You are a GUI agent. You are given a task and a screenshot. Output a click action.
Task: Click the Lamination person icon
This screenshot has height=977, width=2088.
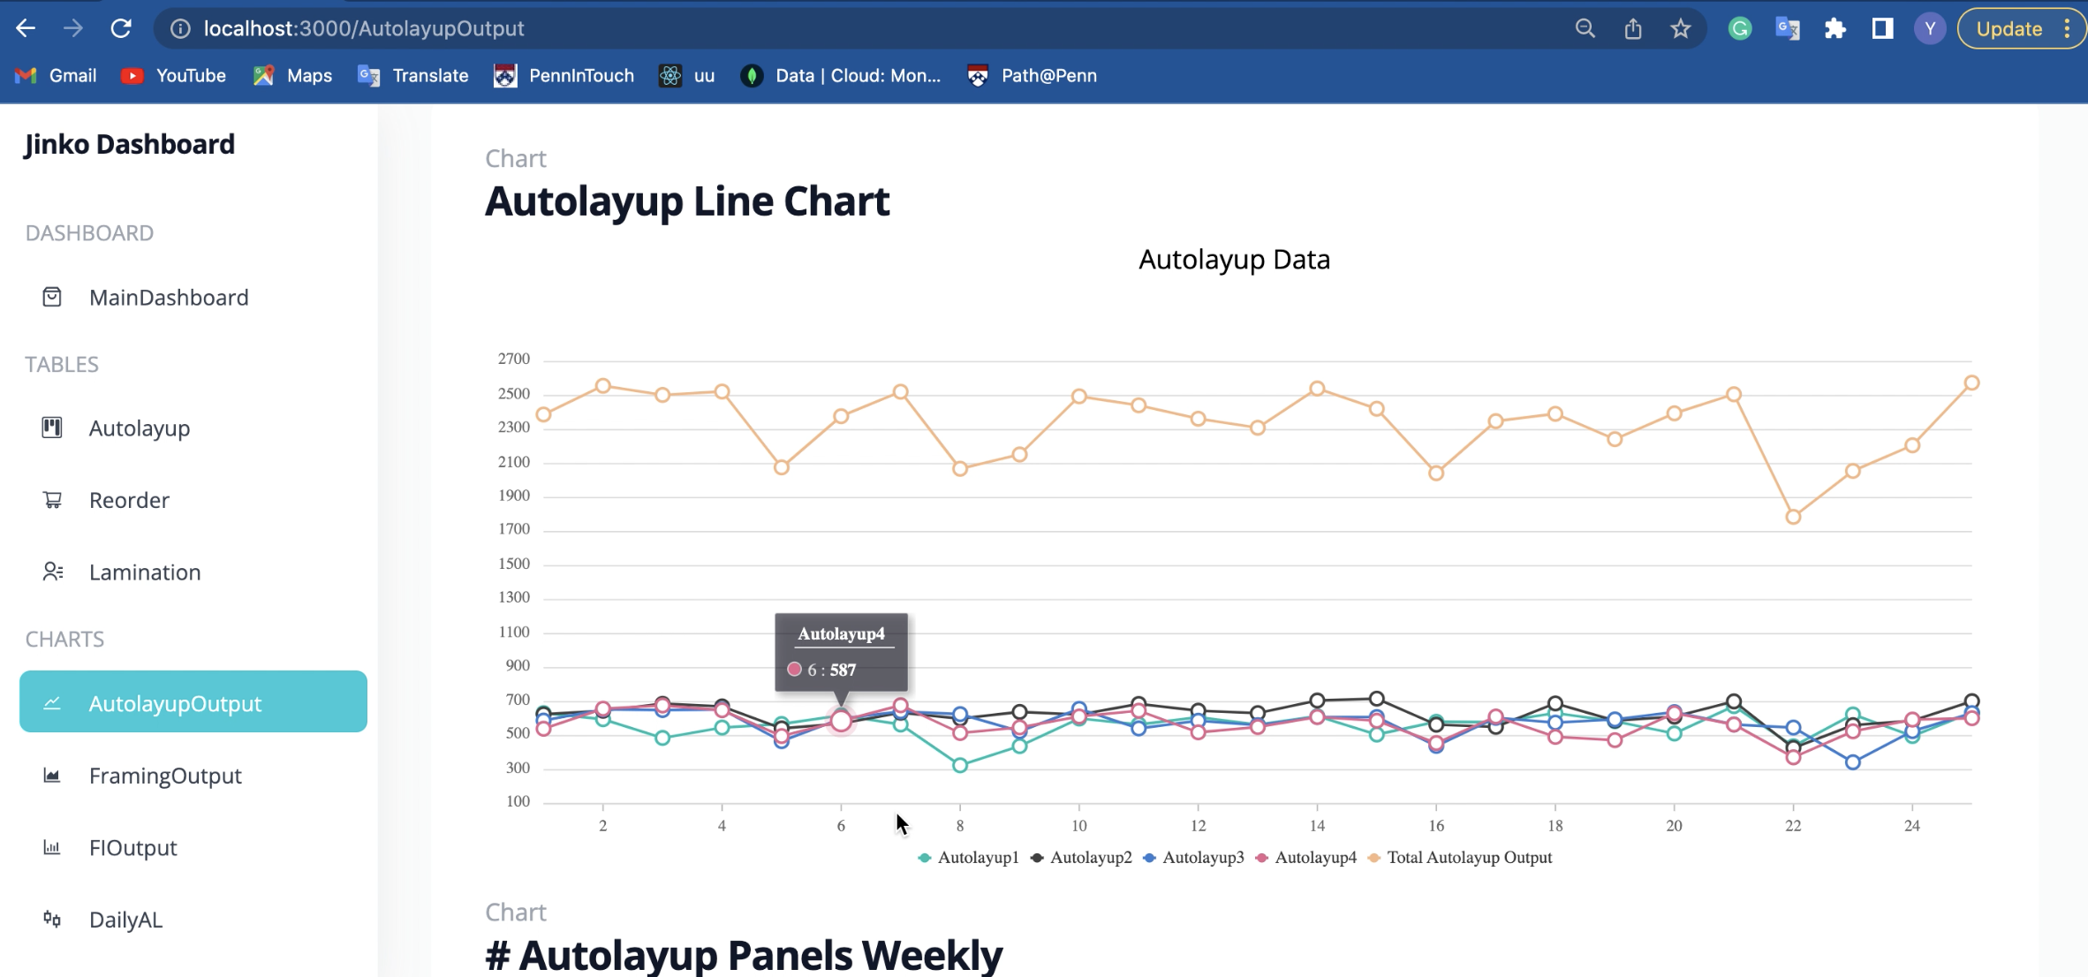(x=52, y=572)
